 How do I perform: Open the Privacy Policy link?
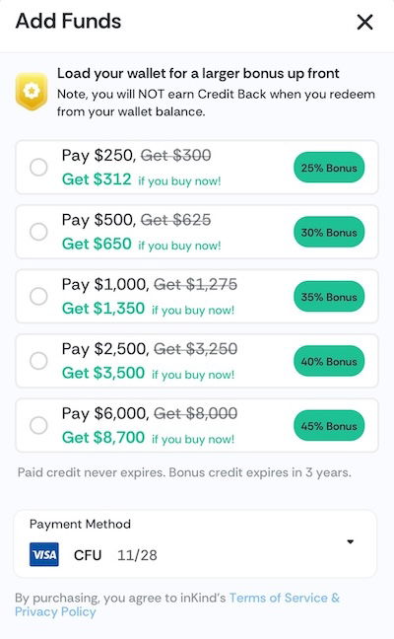[55, 611]
